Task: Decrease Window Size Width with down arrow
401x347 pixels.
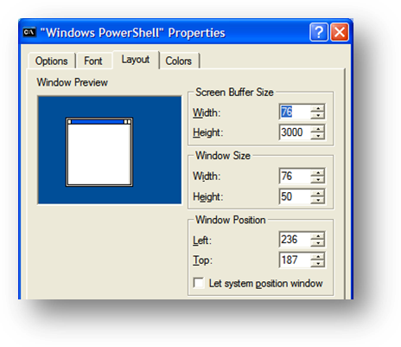Action: (x=318, y=180)
